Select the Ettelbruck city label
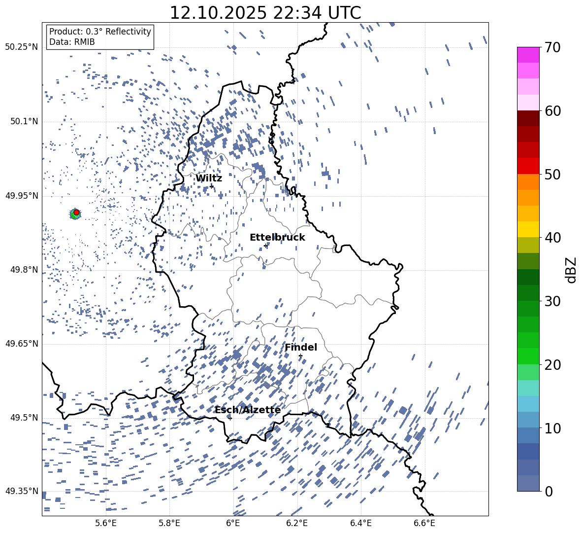This screenshot has width=583, height=533. [x=277, y=237]
